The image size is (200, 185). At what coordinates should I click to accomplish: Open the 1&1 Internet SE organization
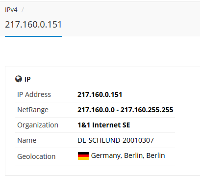tap(104, 125)
